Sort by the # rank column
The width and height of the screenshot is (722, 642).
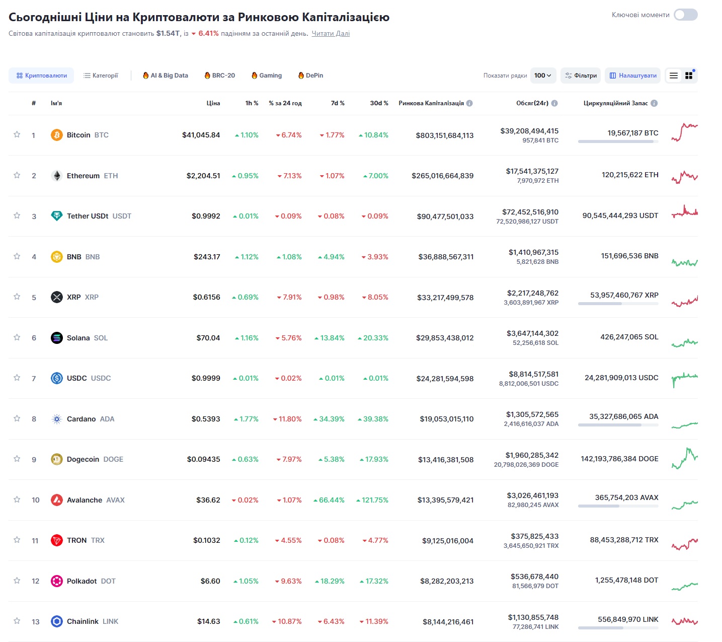click(x=34, y=103)
